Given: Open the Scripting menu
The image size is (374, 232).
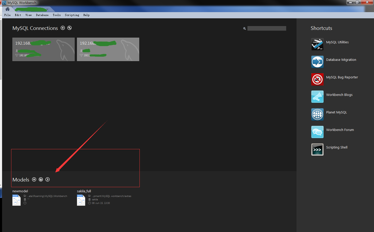Looking at the screenshot, I should click(x=72, y=15).
